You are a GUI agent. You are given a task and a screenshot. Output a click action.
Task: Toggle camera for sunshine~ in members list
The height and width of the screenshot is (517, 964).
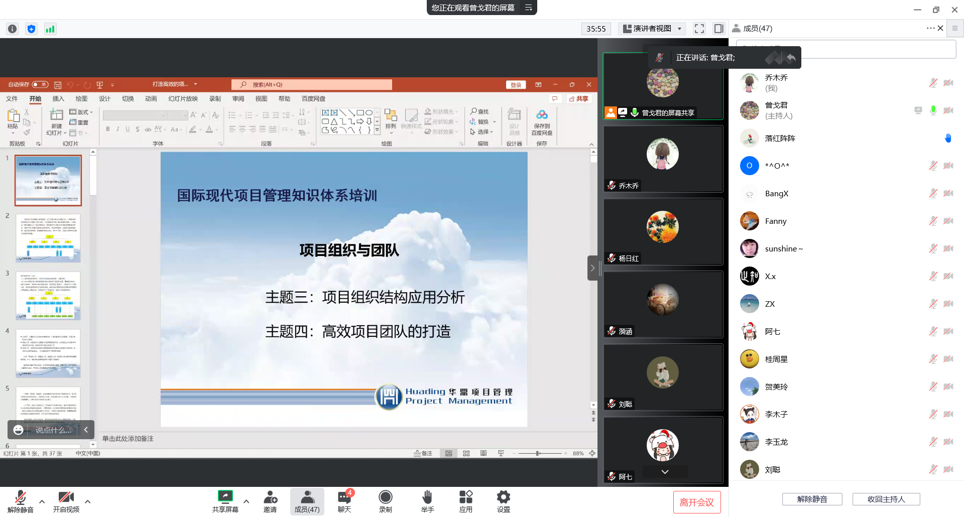948,248
